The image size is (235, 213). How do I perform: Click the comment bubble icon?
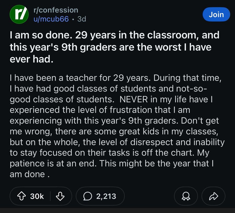click(88, 196)
